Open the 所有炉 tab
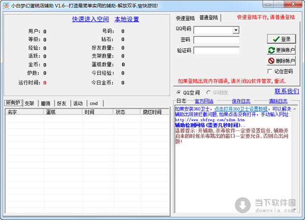The width and height of the screenshot is (305, 220). (13, 103)
